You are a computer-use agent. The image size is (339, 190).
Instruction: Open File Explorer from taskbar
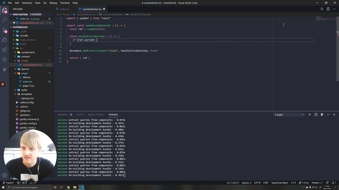(75, 187)
